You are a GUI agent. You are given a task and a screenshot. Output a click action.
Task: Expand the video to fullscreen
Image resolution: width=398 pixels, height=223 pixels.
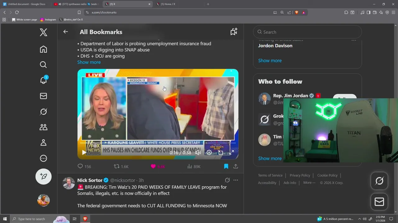[x=232, y=152]
